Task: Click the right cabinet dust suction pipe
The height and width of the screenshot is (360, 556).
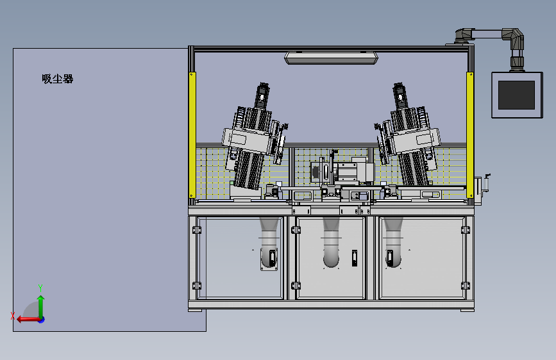Action: [393, 243]
